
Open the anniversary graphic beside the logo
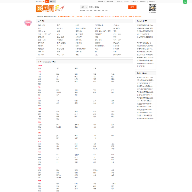coord(60,9)
